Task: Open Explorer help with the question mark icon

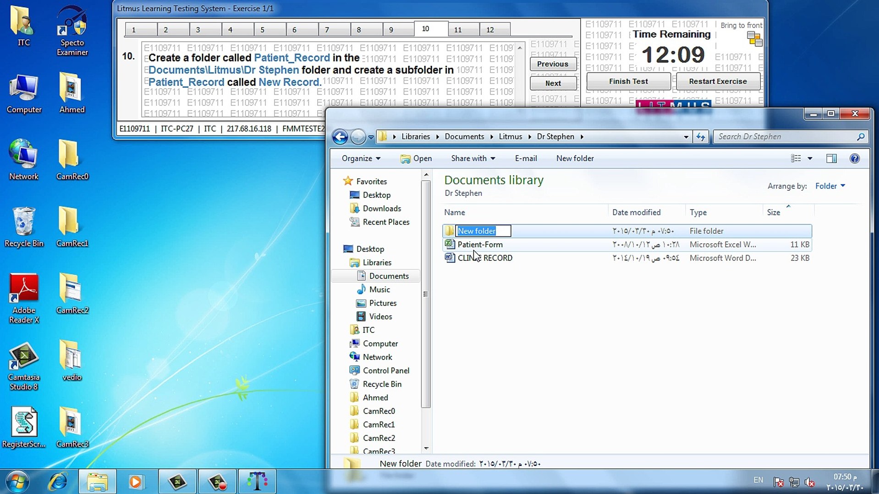Action: [854, 158]
